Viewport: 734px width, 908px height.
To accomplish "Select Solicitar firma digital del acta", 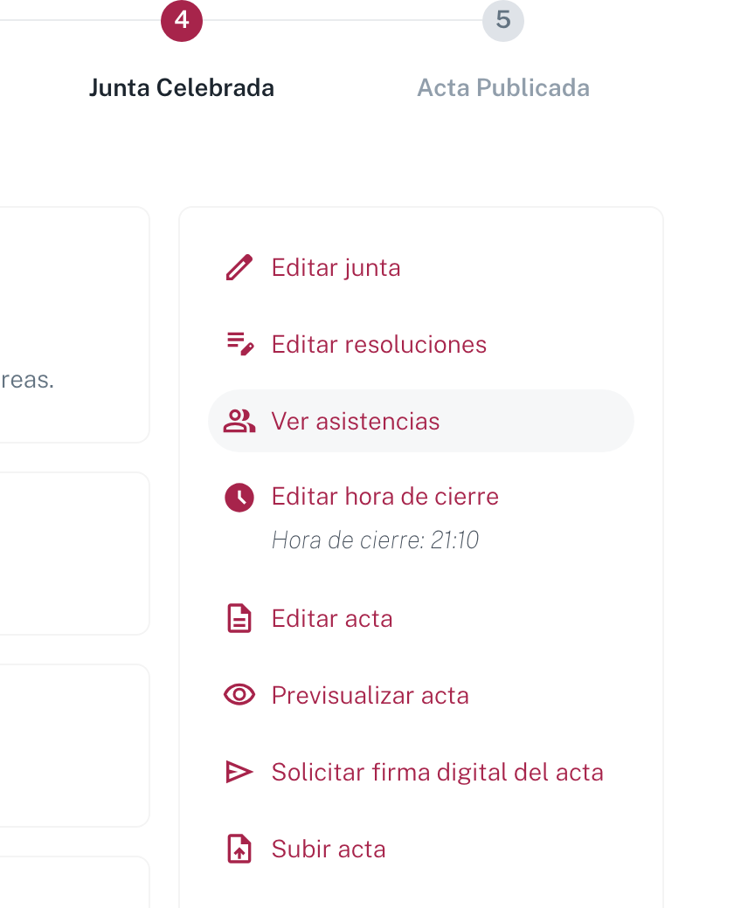I will point(438,773).
